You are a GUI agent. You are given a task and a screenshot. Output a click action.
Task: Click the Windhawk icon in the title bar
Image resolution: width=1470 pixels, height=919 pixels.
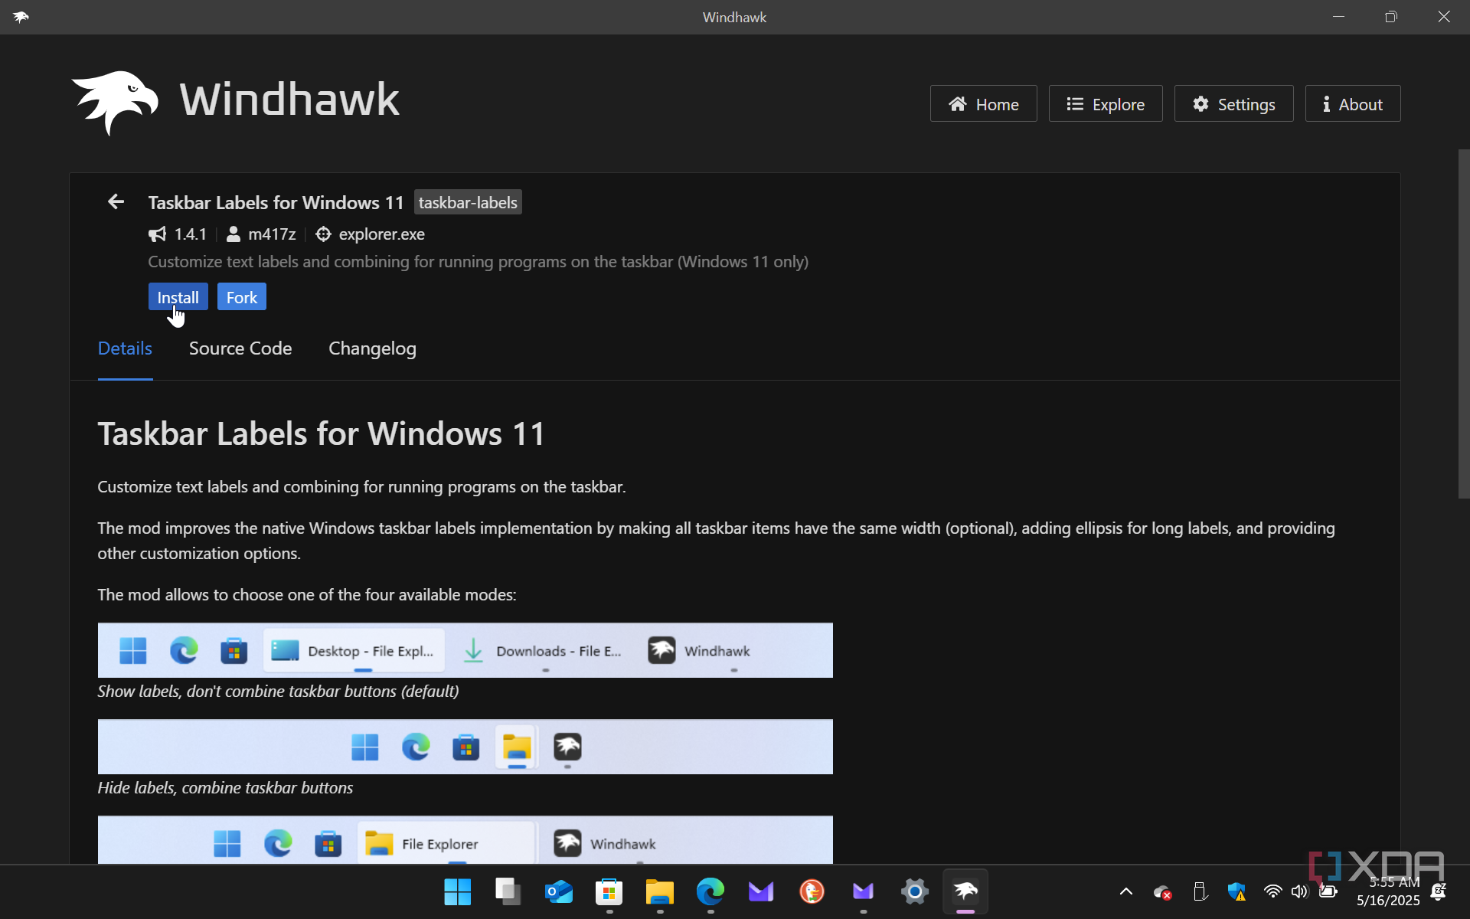tap(21, 16)
